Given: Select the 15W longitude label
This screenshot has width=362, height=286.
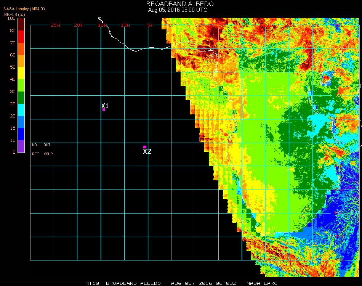Looking at the screenshot, I should 103,25.
